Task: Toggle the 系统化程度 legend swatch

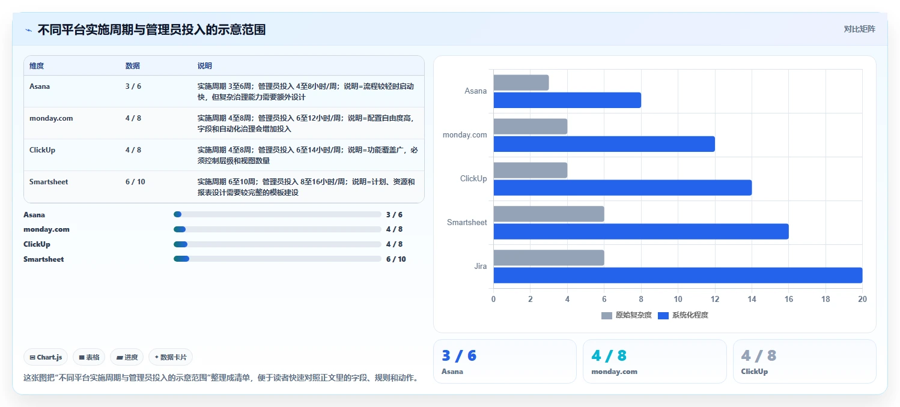Action: (663, 315)
